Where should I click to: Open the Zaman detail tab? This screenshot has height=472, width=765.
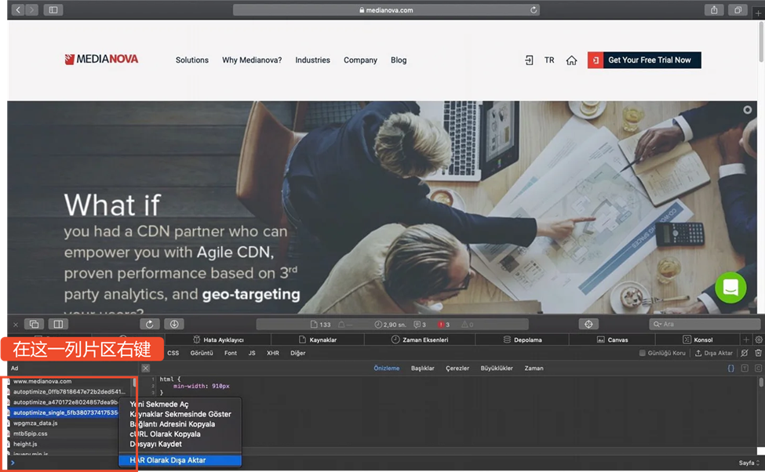pos(534,369)
